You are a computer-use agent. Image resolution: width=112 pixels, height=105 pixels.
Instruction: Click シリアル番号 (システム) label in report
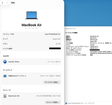point(74,50)
